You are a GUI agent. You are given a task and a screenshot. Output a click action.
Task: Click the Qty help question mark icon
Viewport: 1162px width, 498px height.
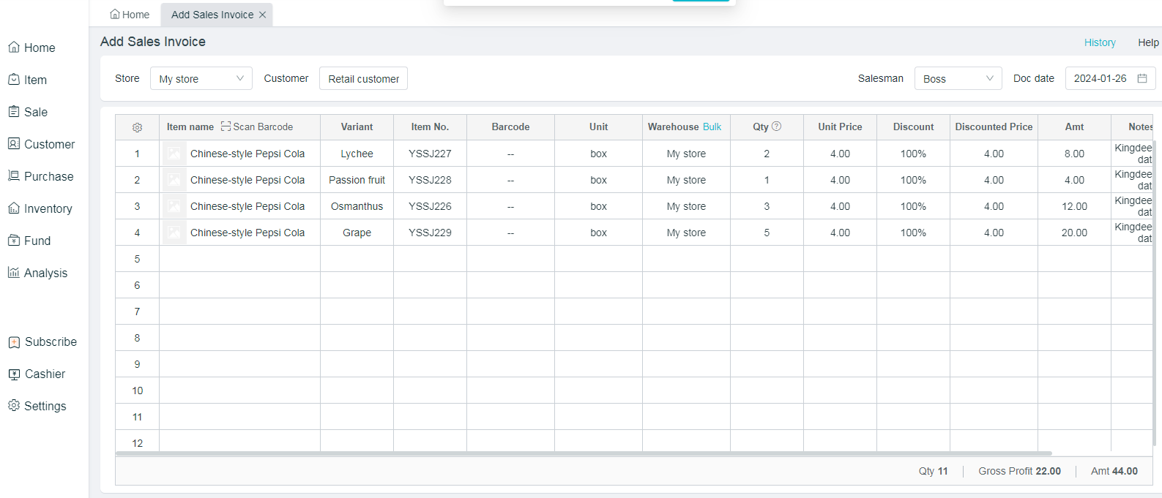coord(777,127)
